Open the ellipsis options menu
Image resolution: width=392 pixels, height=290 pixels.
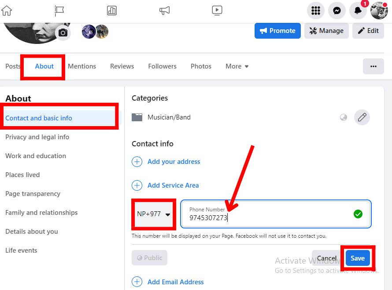(x=374, y=66)
